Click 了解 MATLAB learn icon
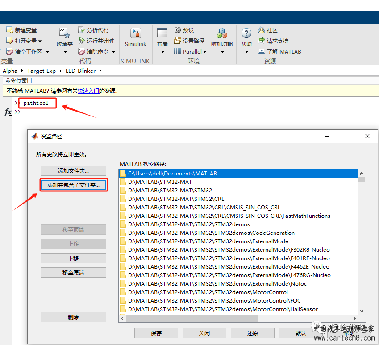The width and height of the screenshot is (379, 345). [261, 51]
